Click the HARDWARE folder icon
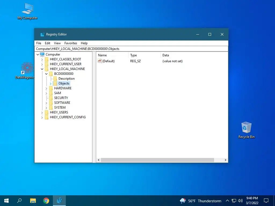 51,88
